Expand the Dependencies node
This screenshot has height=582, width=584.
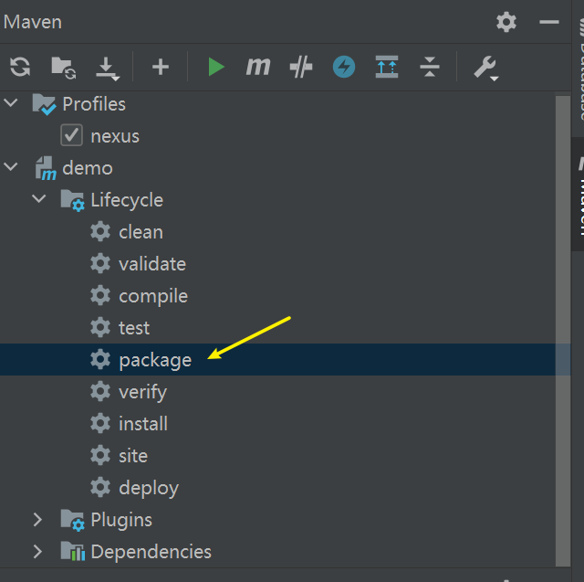point(37,552)
